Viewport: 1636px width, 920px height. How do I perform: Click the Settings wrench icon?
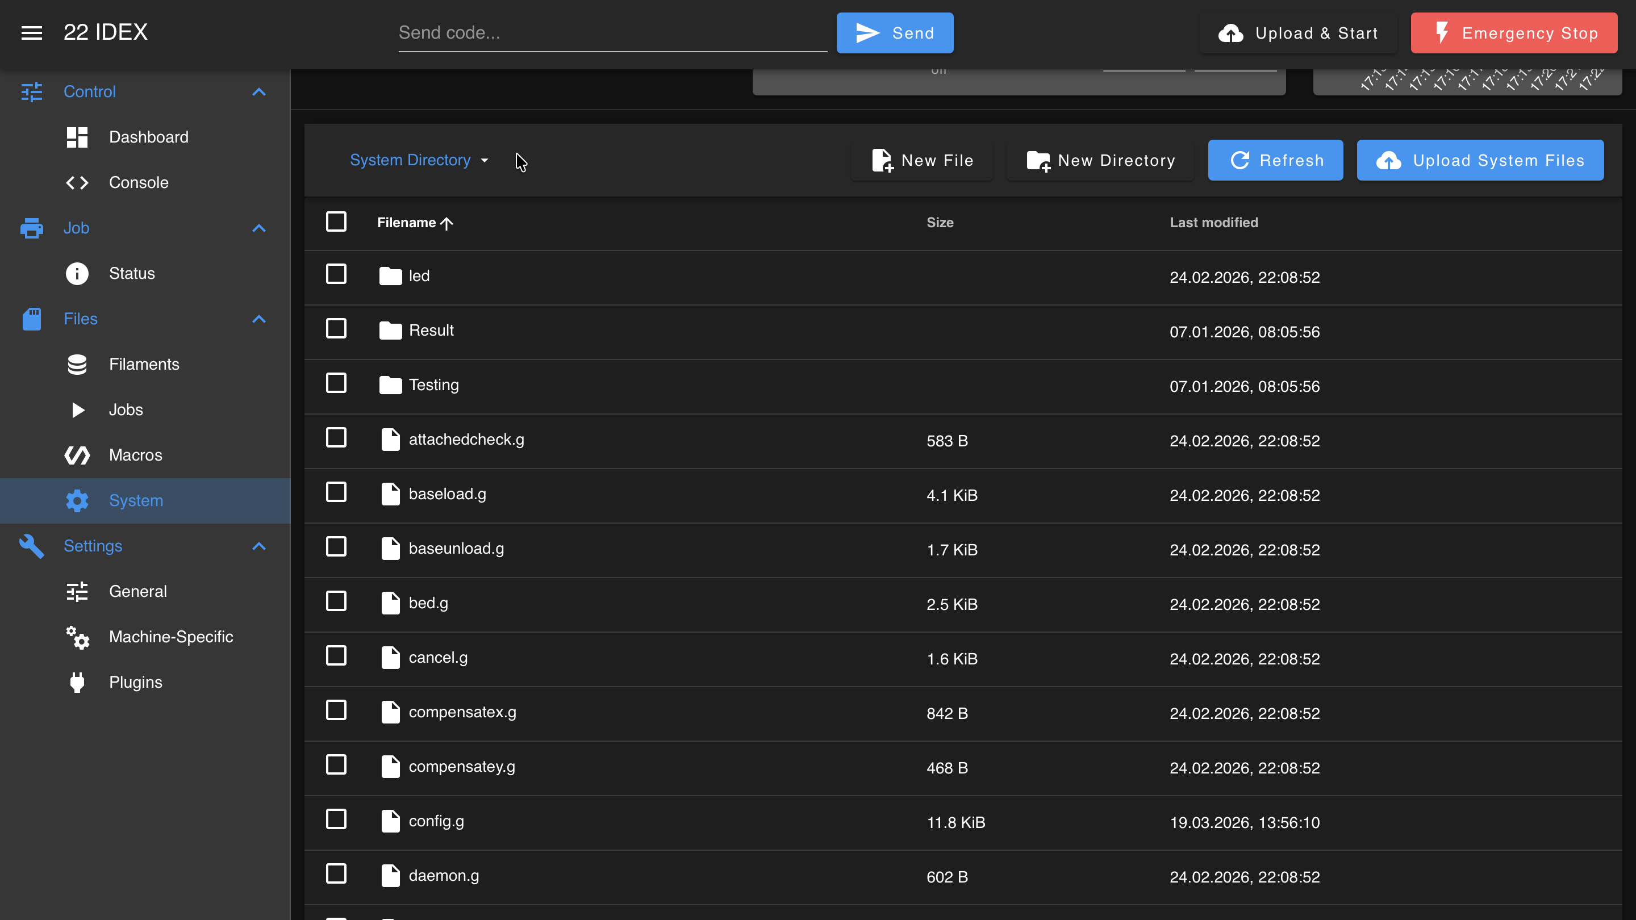click(32, 546)
